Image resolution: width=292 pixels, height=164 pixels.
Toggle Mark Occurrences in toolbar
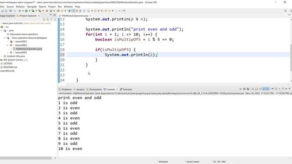(73, 11)
